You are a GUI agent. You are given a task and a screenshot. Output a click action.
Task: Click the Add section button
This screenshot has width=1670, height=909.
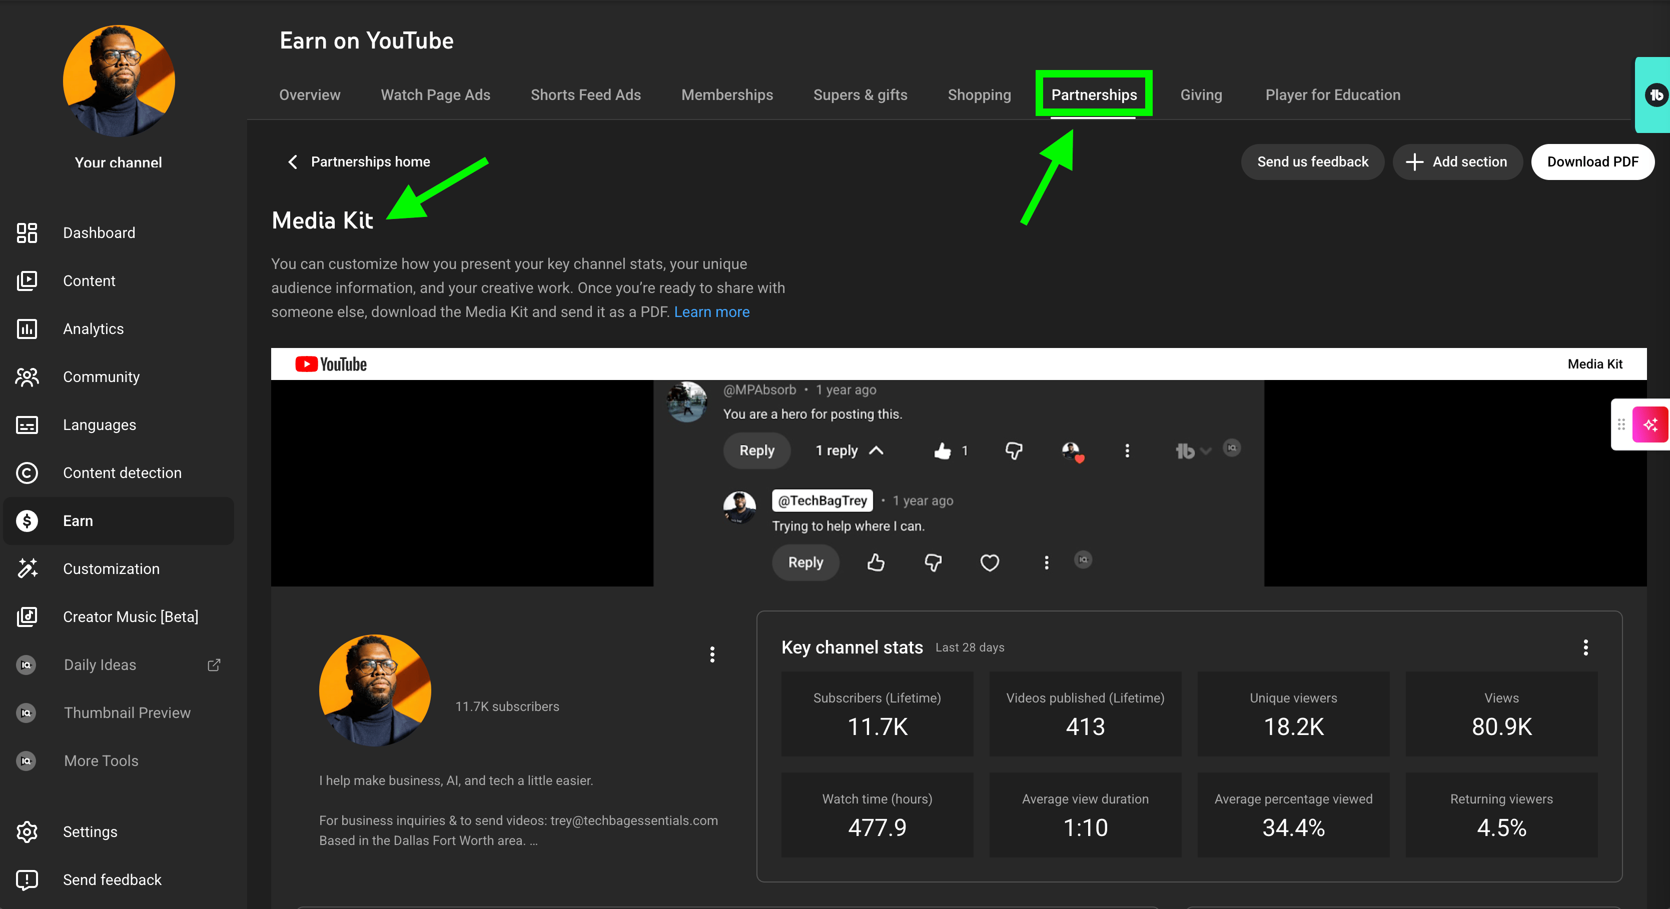point(1457,162)
